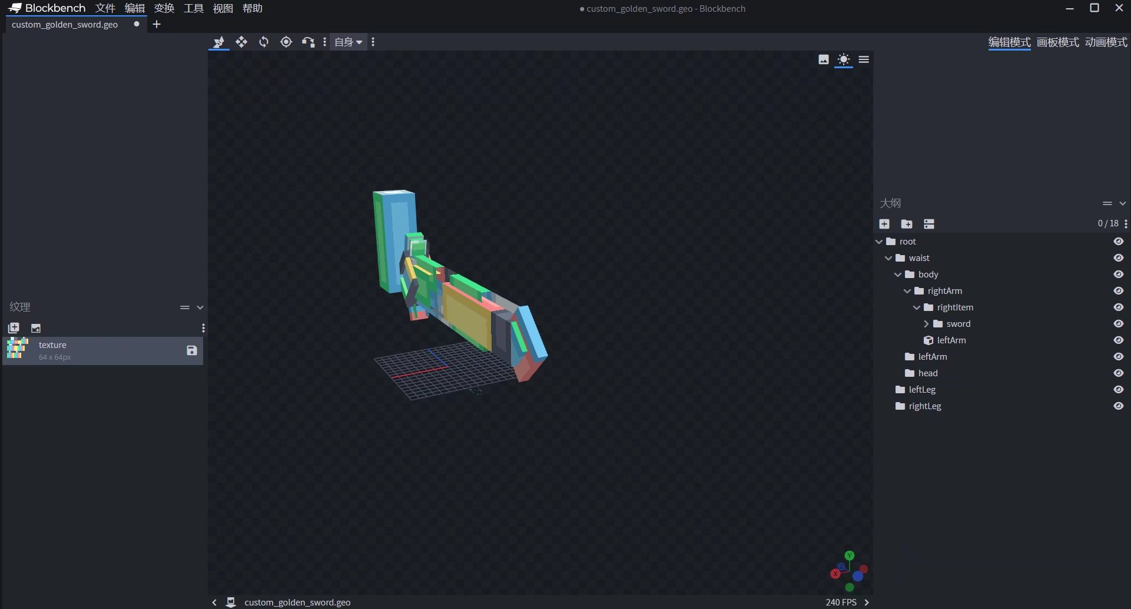Viewport: 1131px width, 609px height.
Task: Open the viewport hamburger menu
Action: pos(864,59)
